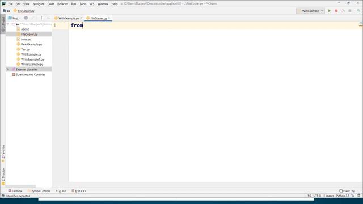Open the Run tool window at bottom
363x204 pixels.
61,191
